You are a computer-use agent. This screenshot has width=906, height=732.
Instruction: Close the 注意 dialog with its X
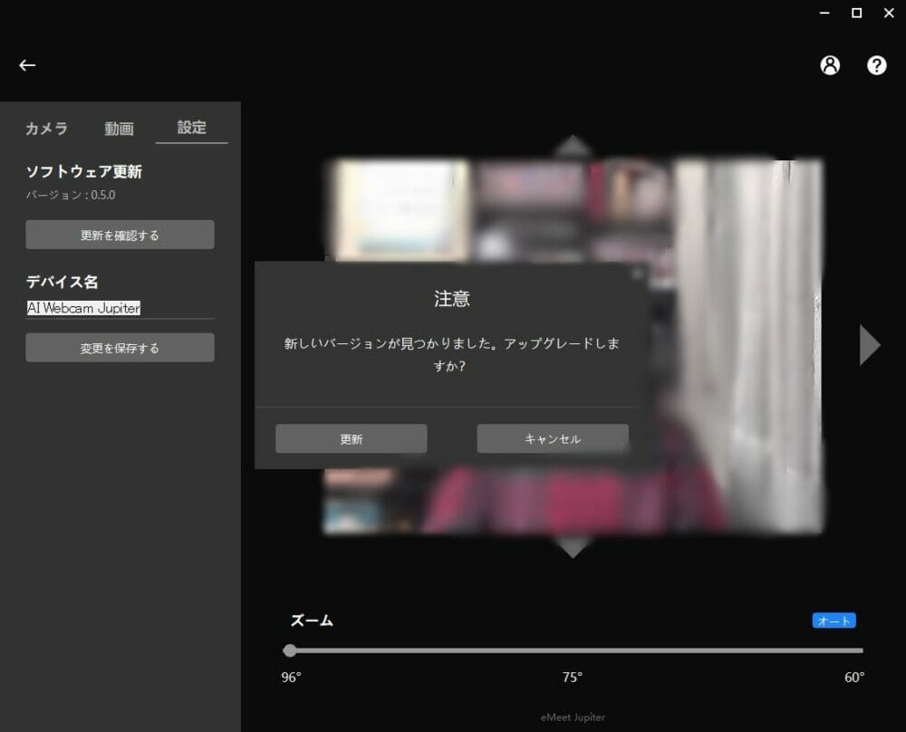point(637,273)
